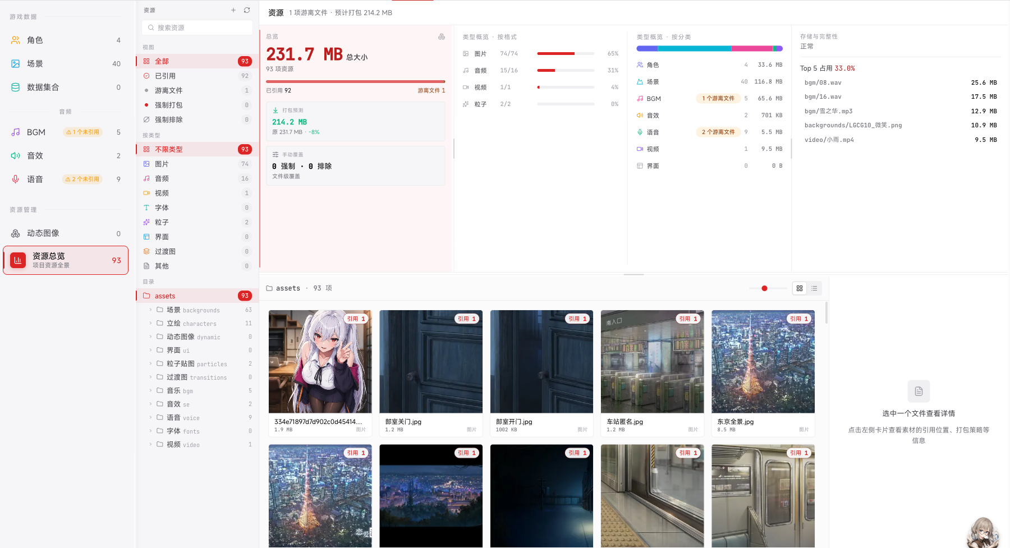Image resolution: width=1010 pixels, height=548 pixels.
Task: Click the refresh icon in the 资源 panel header
Action: click(247, 10)
